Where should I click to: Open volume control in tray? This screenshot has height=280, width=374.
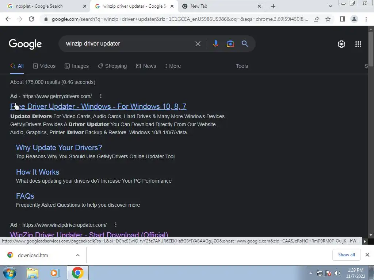(337, 273)
